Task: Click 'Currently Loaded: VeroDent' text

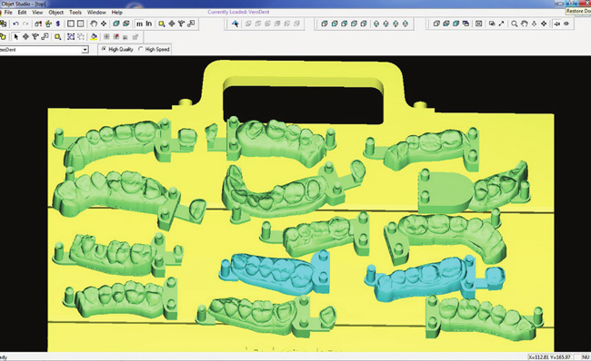Action: tap(238, 12)
